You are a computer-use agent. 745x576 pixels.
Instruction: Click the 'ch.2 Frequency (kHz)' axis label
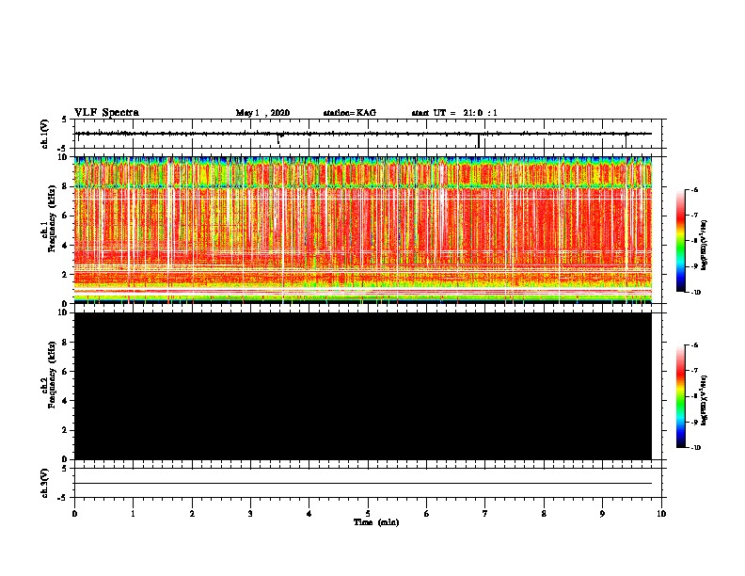[48, 375]
